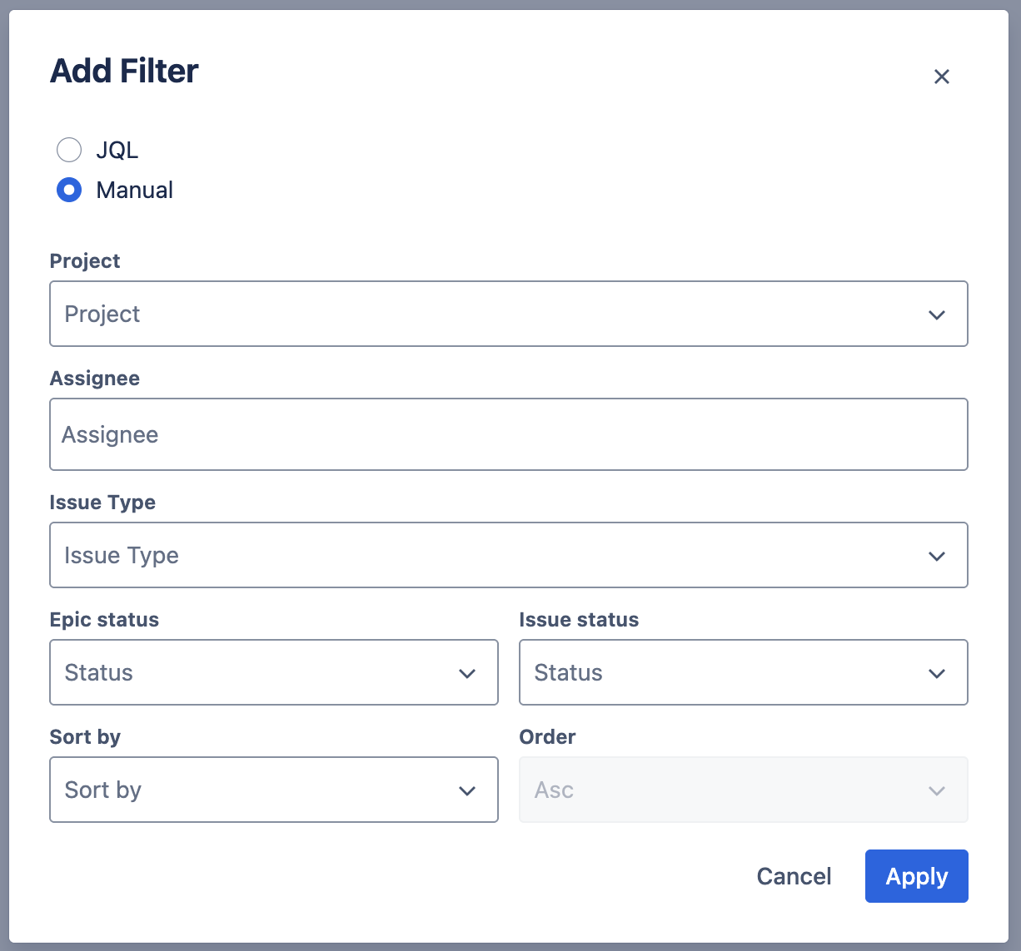Click the Order field chevron icon

(x=937, y=790)
